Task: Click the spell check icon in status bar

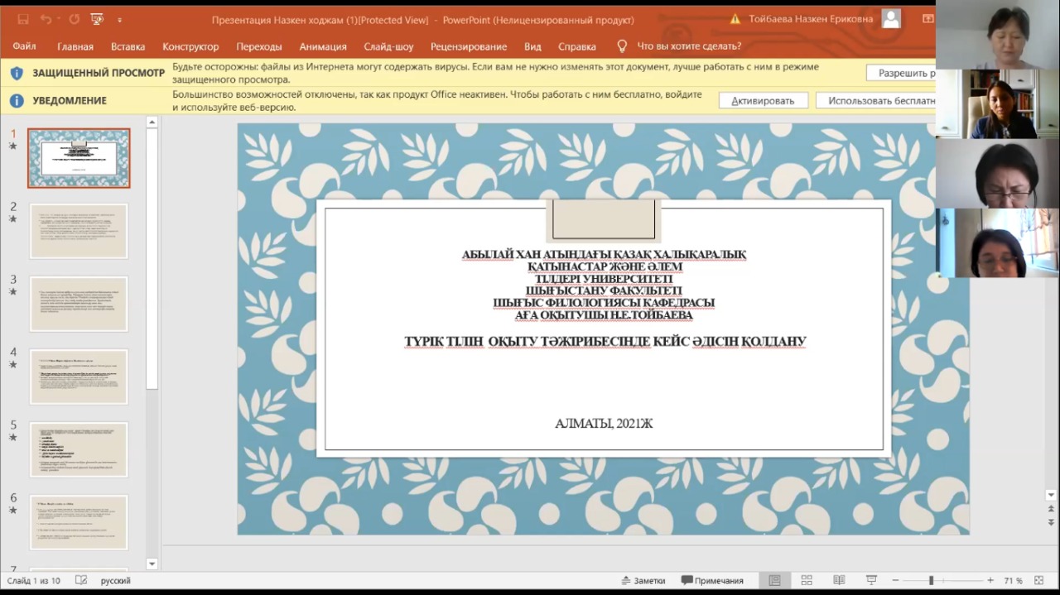Action: click(81, 580)
